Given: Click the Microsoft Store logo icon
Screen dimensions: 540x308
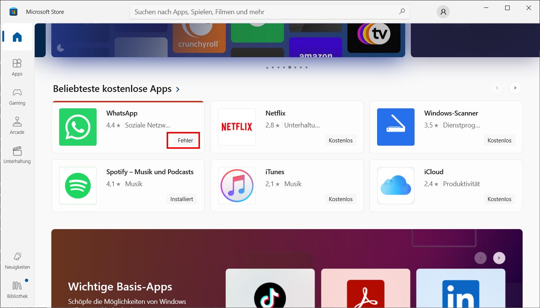Looking at the screenshot, I should [x=13, y=12].
